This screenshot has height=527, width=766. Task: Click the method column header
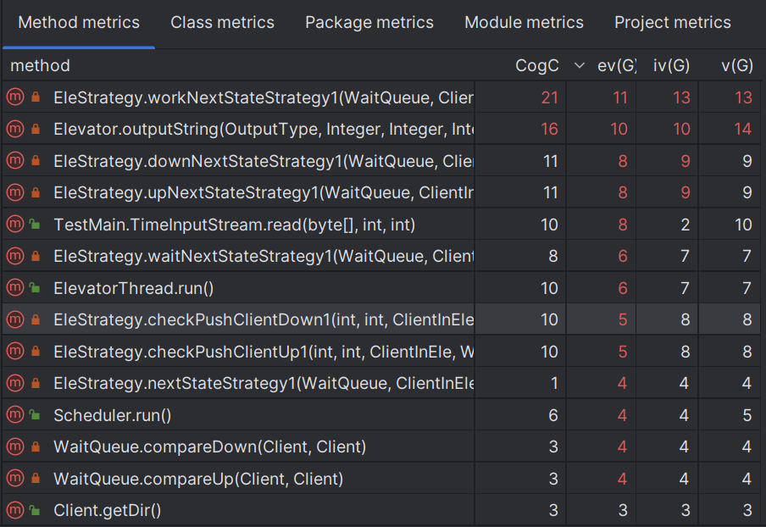[x=41, y=65]
